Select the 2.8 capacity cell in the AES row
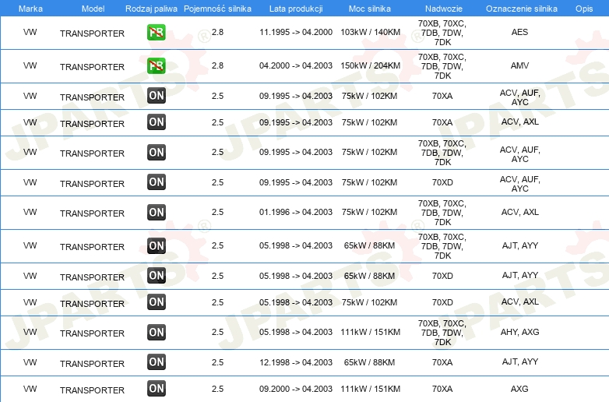 pos(217,32)
